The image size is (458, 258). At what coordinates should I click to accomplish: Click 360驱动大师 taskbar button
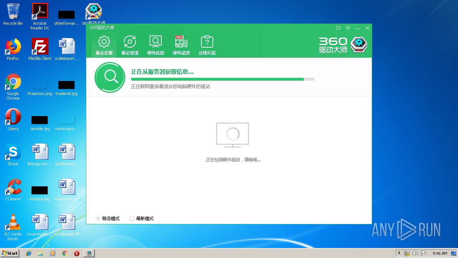pyautogui.click(x=89, y=253)
